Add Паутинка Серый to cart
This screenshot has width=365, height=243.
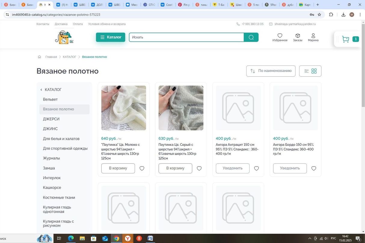175,168
